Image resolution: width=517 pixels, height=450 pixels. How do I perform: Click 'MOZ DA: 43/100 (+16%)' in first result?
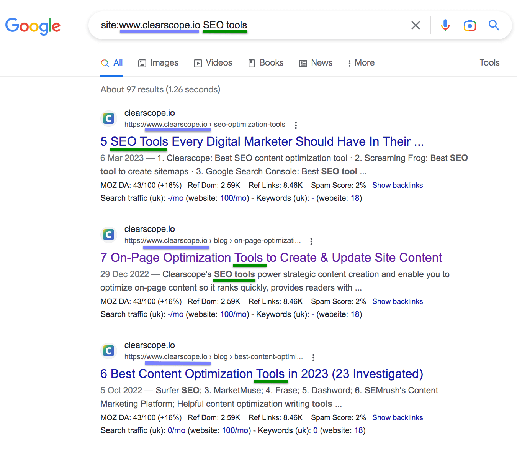(x=141, y=186)
